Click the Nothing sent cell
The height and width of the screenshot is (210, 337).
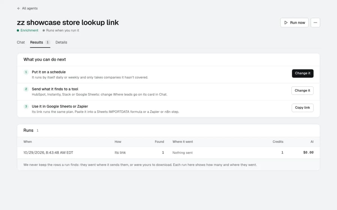[183, 153]
